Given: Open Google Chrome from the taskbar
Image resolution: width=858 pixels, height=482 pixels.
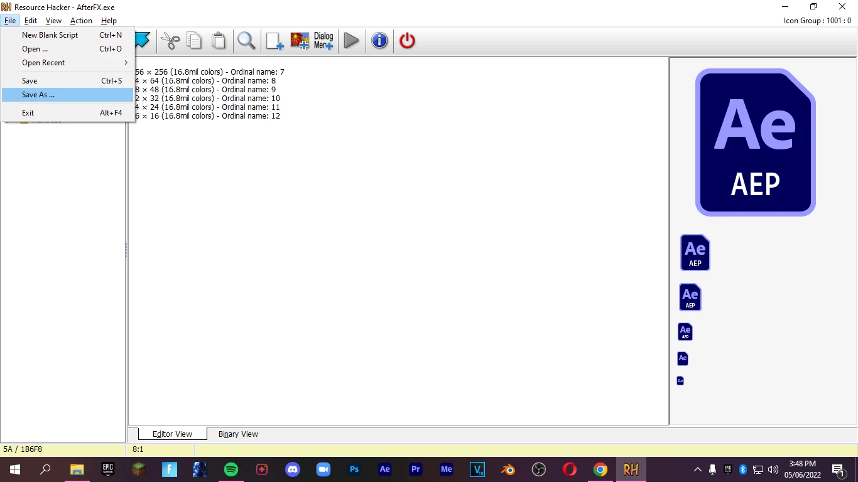Looking at the screenshot, I should pos(600,469).
